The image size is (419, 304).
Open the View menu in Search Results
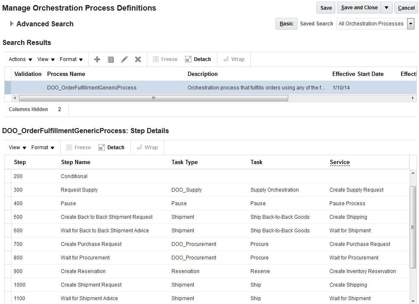tap(45, 59)
